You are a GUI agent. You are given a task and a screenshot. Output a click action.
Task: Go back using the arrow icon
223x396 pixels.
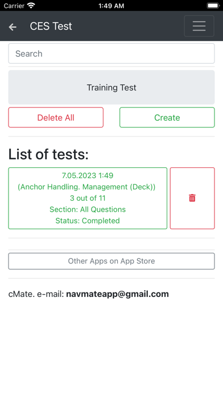click(13, 27)
